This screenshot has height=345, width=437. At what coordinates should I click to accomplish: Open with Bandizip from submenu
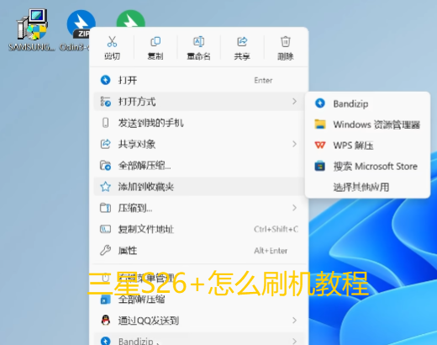(x=367, y=103)
